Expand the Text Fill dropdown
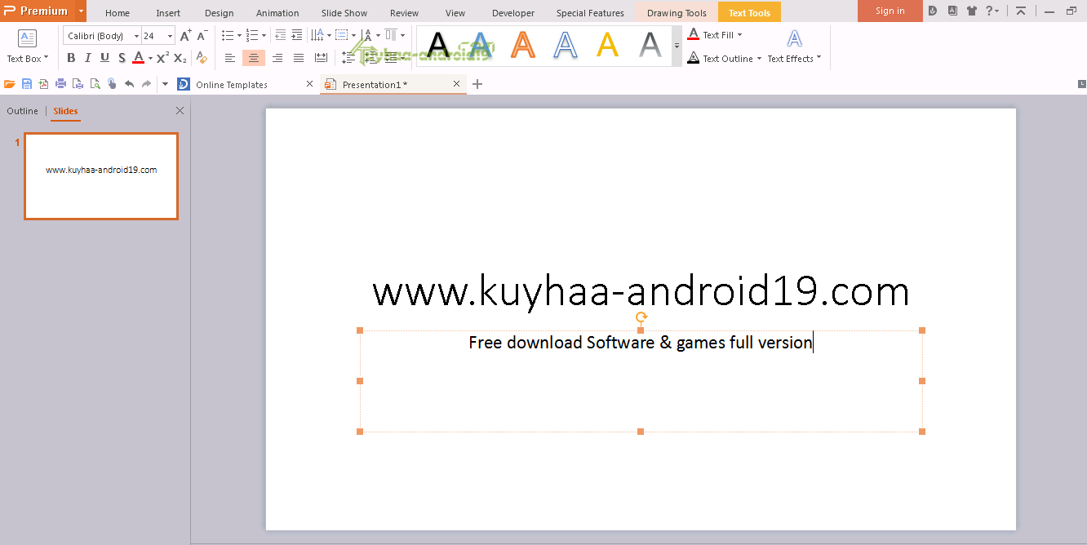 click(x=739, y=35)
